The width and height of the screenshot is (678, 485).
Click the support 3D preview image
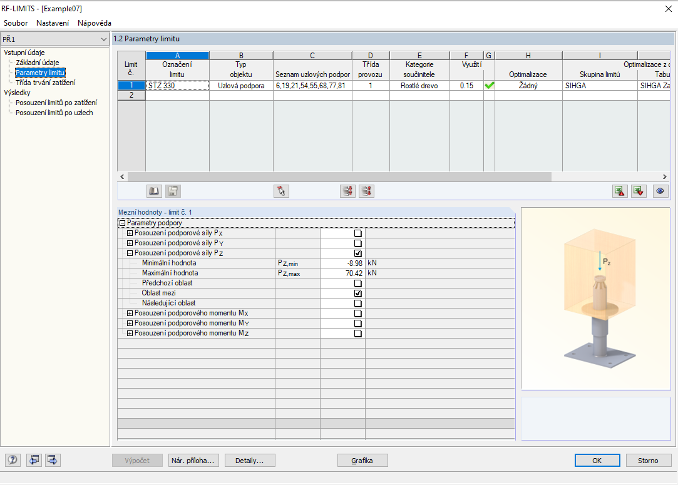(596, 299)
